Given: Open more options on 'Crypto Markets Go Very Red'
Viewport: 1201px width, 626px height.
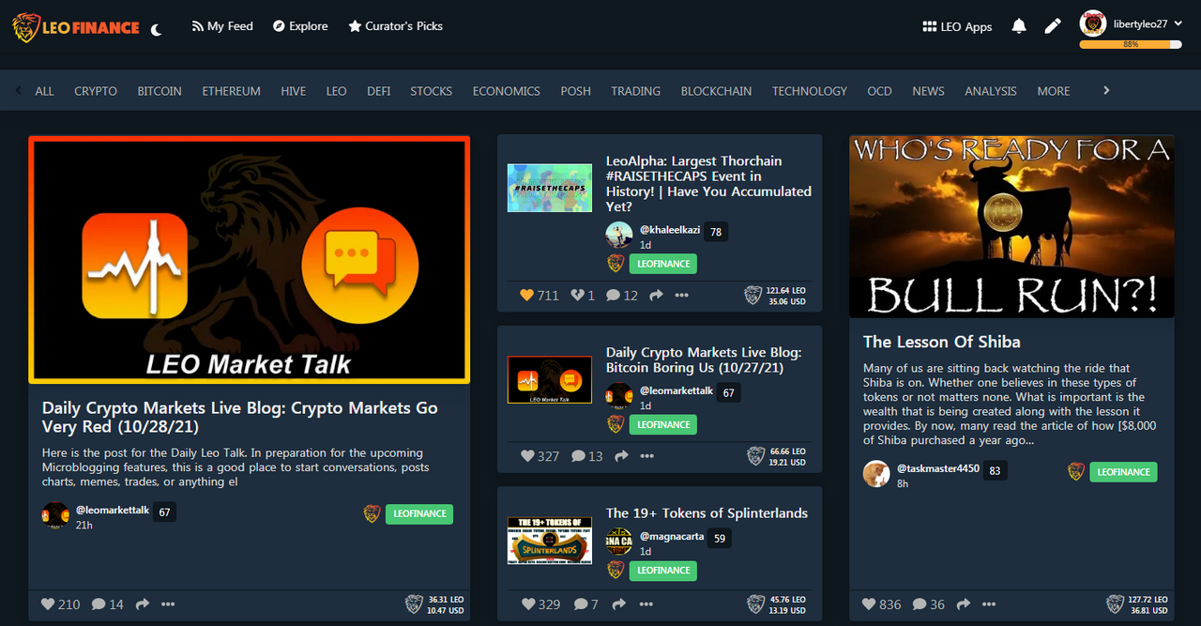Looking at the screenshot, I should tap(168, 604).
